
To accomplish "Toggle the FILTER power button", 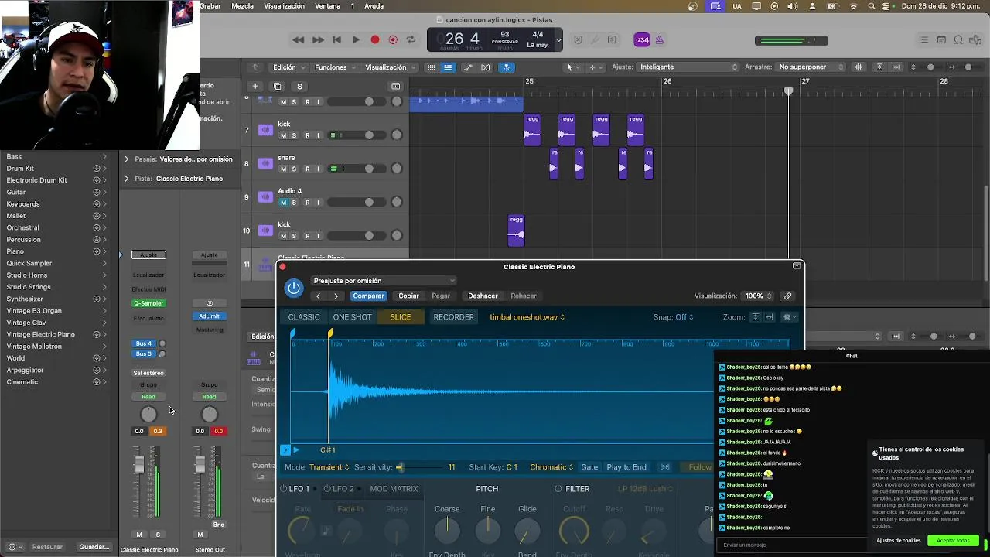I will pos(558,489).
